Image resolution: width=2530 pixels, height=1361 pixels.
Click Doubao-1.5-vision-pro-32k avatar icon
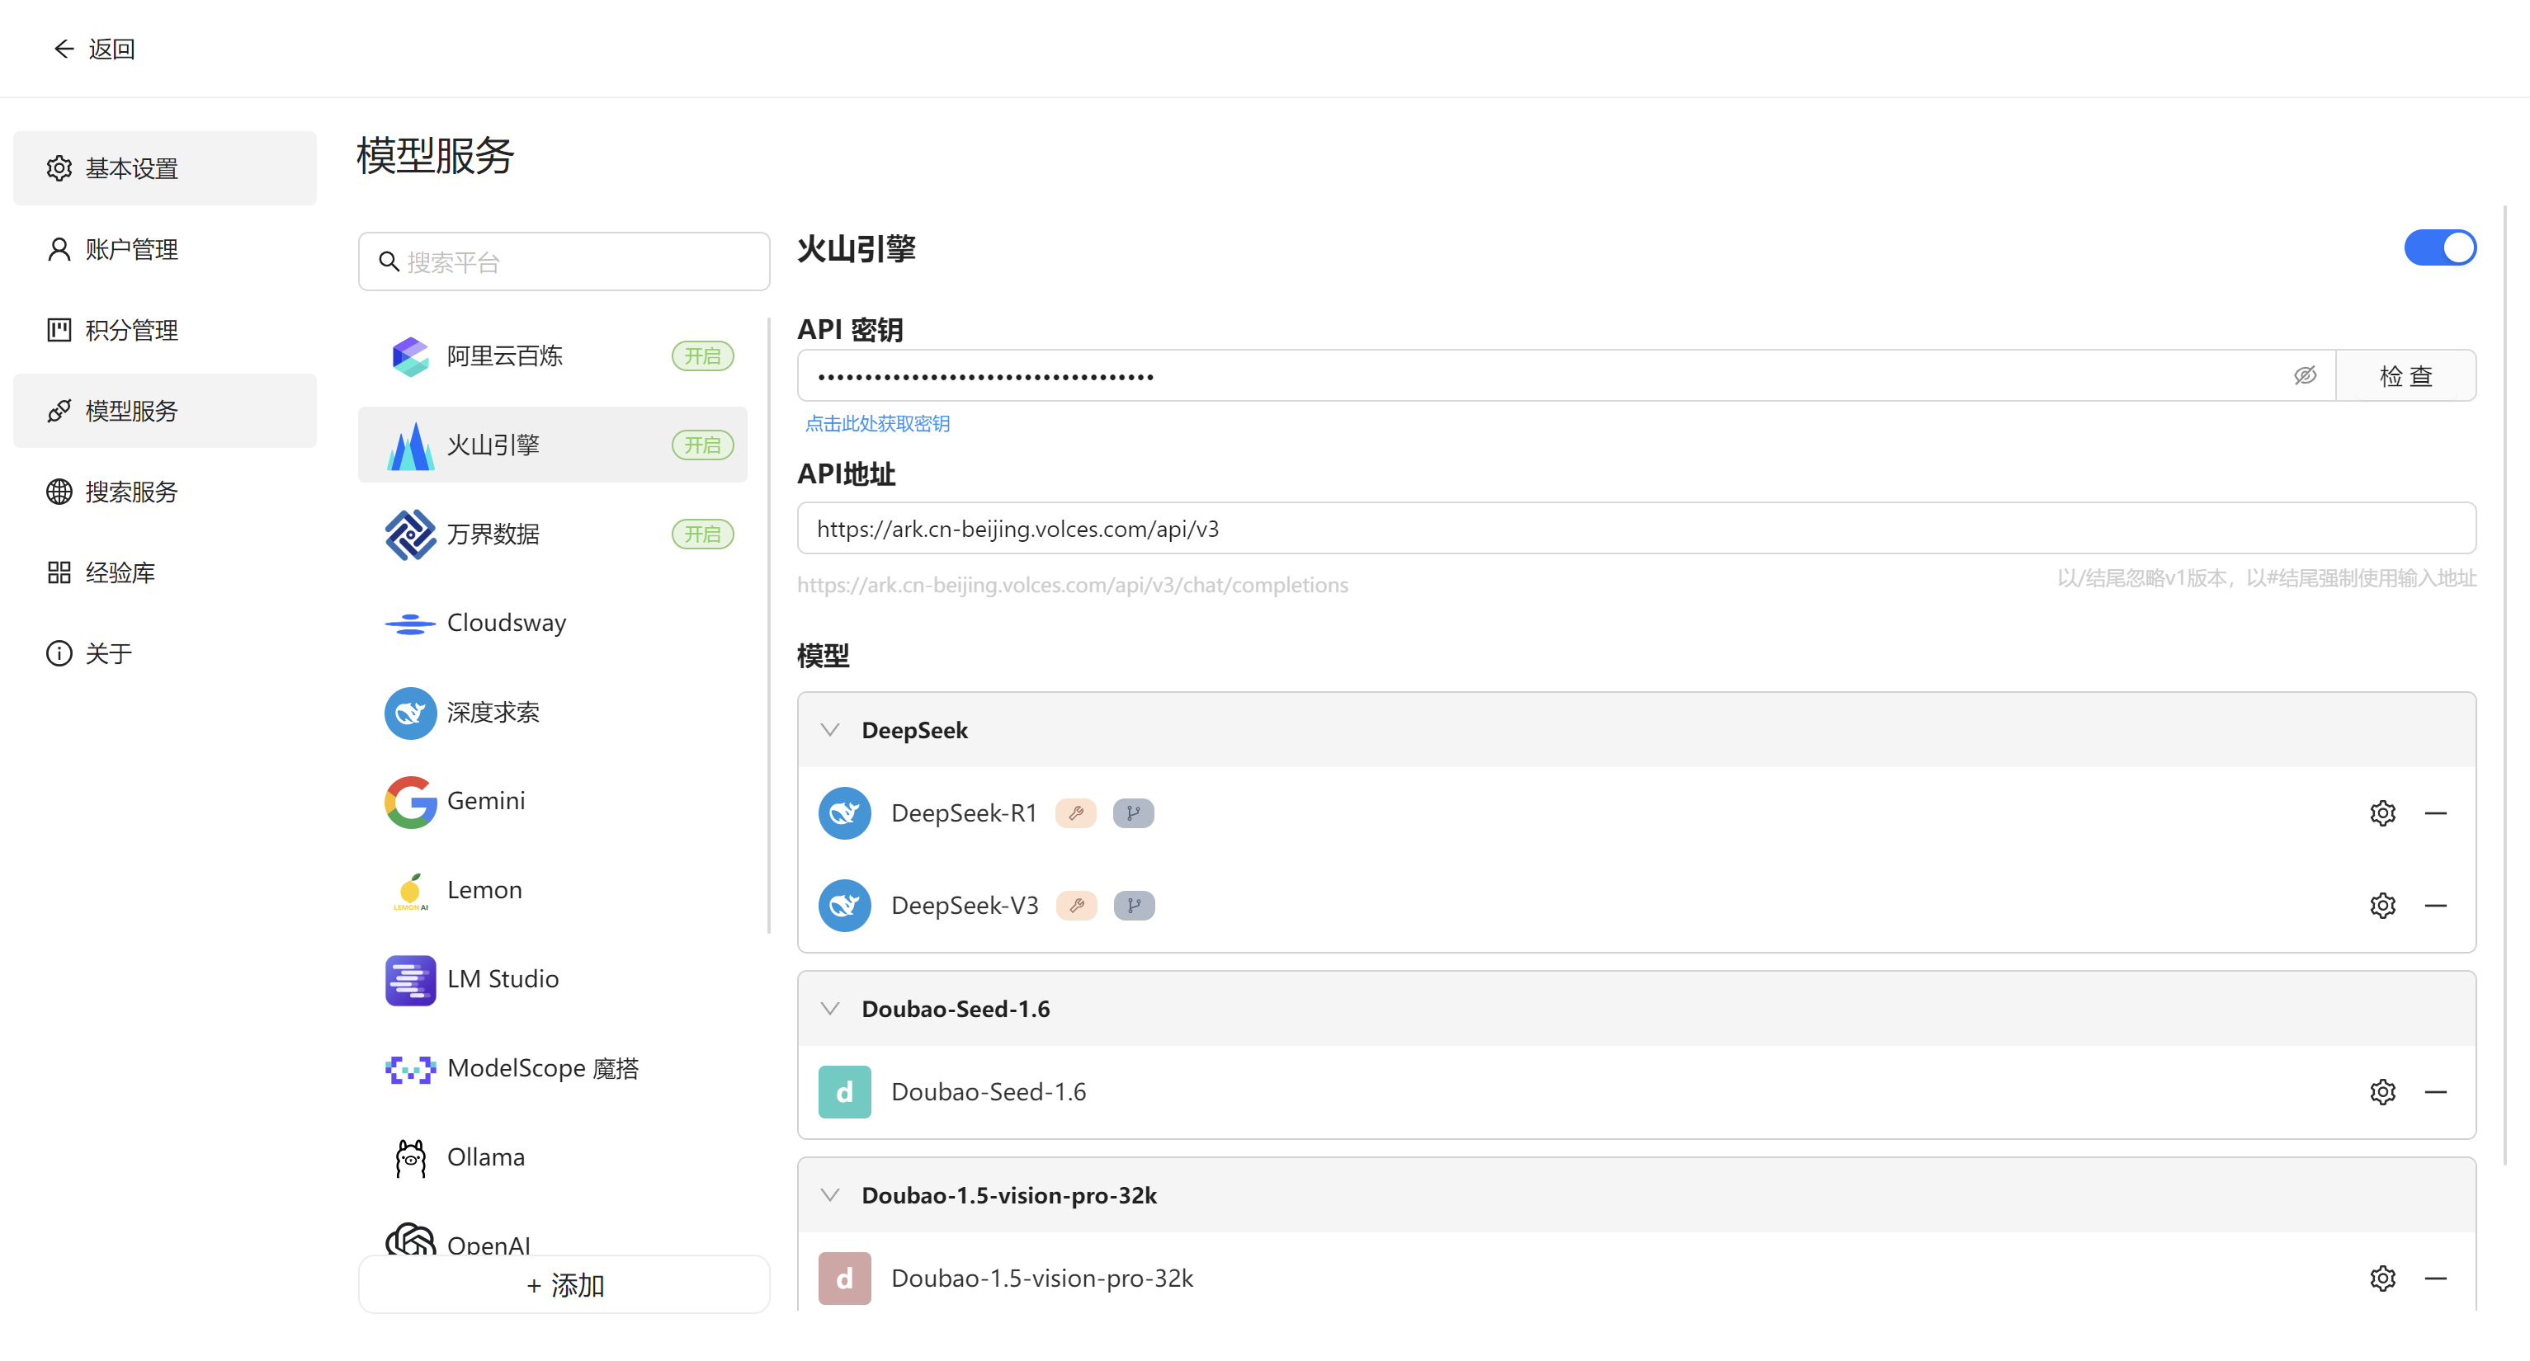point(845,1279)
